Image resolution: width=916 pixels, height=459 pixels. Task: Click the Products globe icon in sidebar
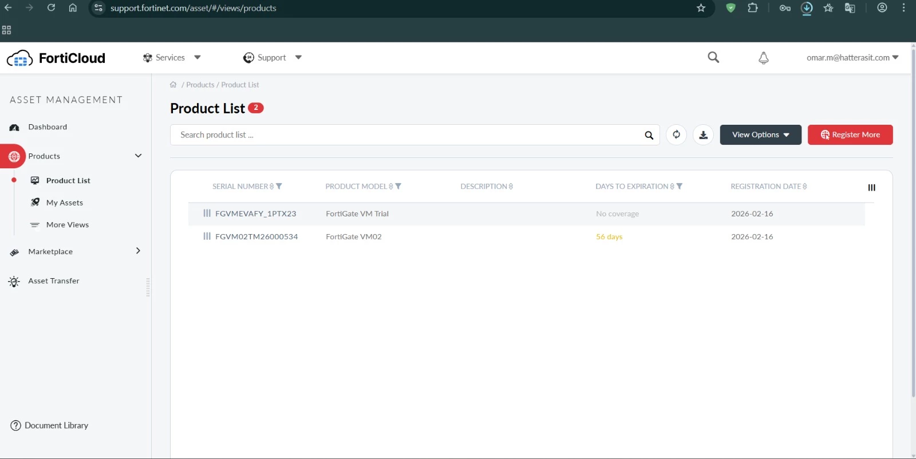[x=14, y=156]
